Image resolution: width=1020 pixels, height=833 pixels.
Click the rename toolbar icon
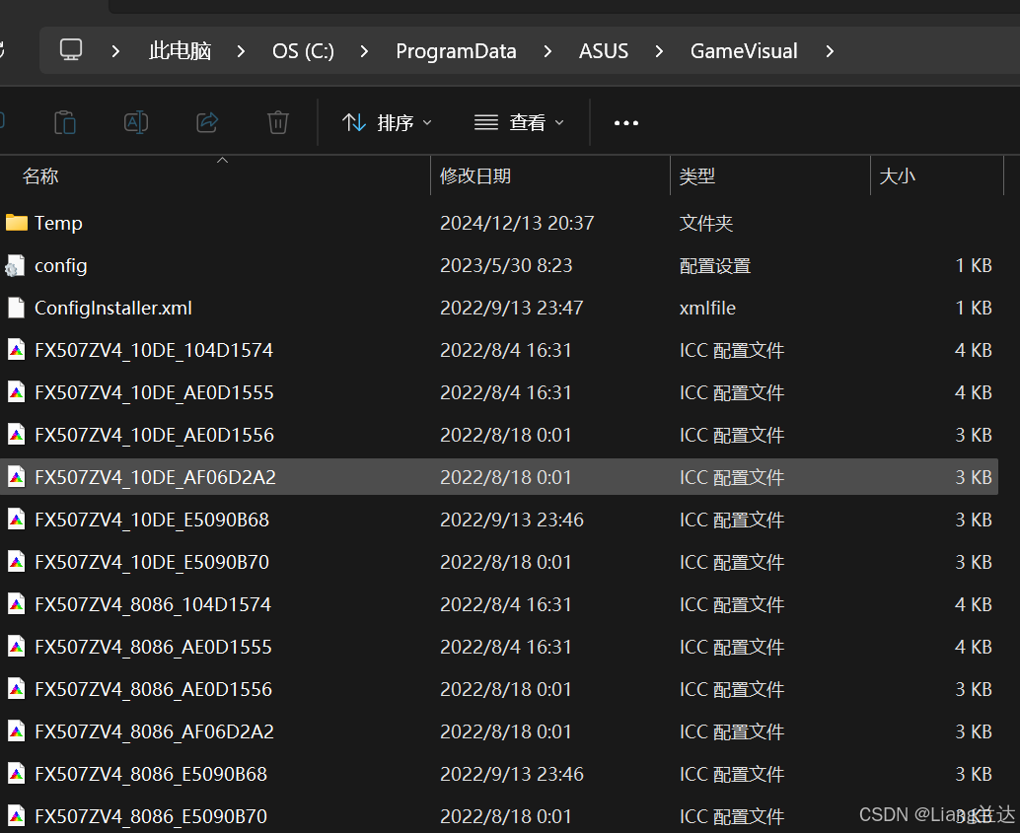click(x=136, y=122)
